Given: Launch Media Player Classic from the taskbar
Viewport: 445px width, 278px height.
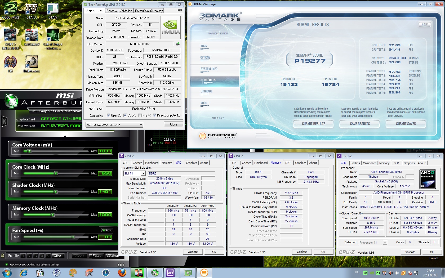Looking at the screenshot, I should pyautogui.click(x=40, y=273).
